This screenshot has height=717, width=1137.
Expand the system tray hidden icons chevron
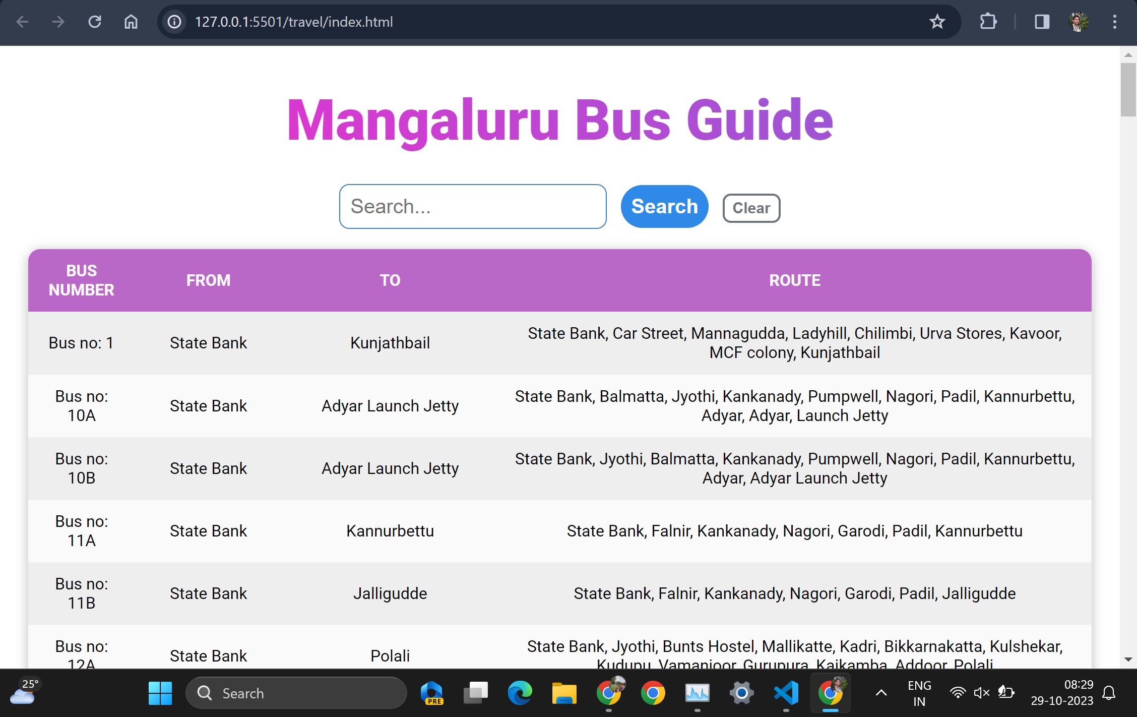tap(881, 693)
